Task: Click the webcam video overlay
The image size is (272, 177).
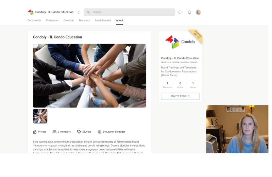Action: [x=237, y=129]
